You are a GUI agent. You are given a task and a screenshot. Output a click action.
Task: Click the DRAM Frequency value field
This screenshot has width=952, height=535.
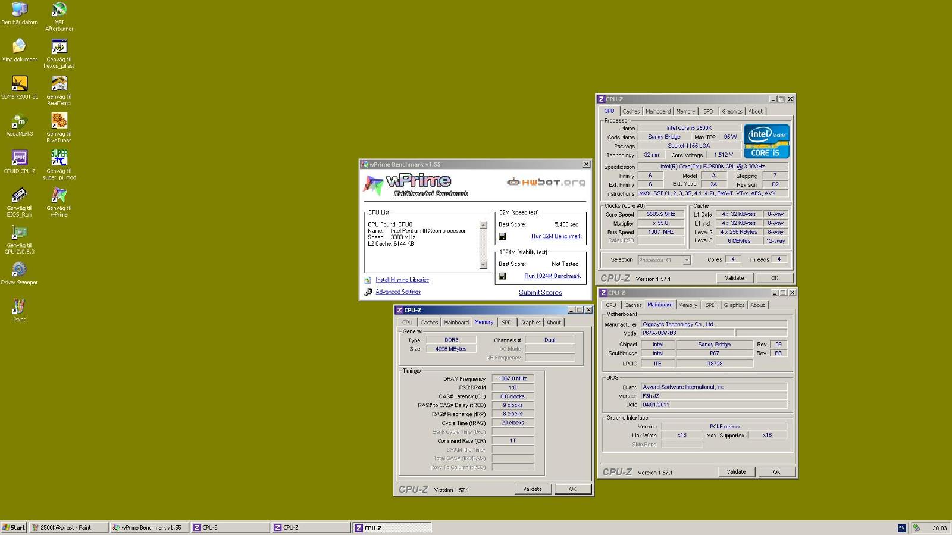pyautogui.click(x=513, y=378)
